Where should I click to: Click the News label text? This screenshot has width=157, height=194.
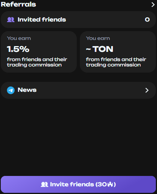27,90
